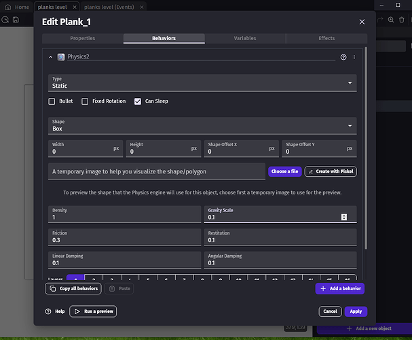The width and height of the screenshot is (412, 340).
Task: Open the Shape dropdown set to Box
Action: point(202,126)
